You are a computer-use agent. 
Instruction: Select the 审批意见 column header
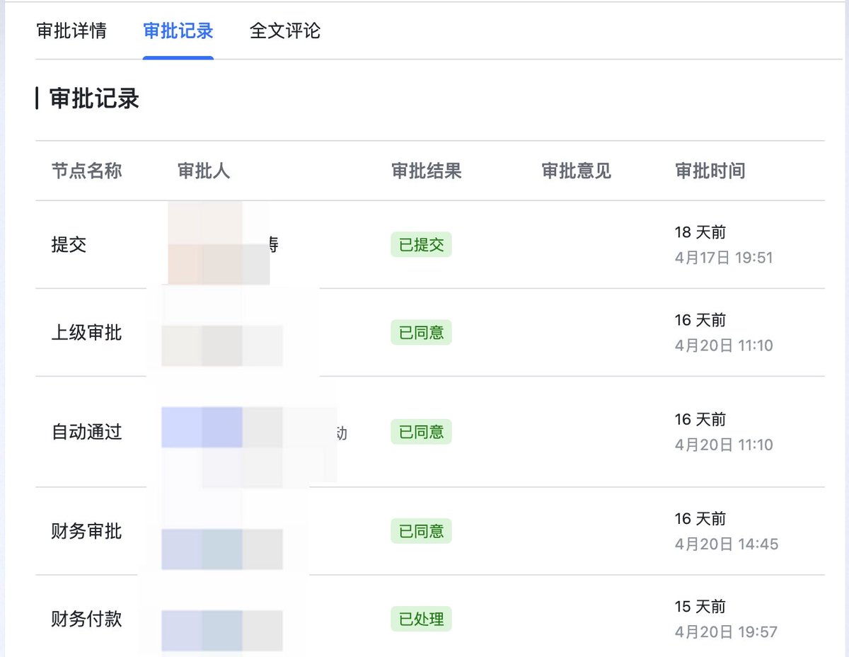(577, 171)
